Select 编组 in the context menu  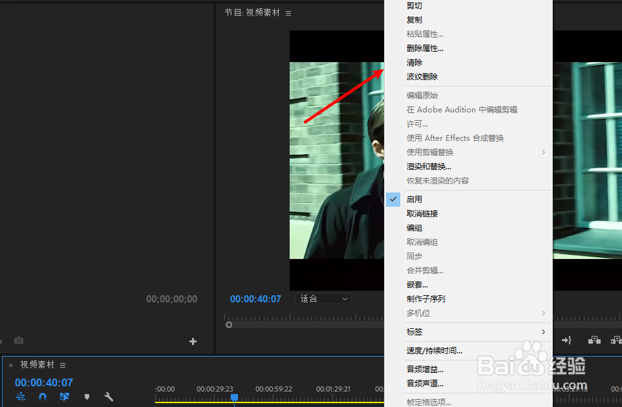pyautogui.click(x=414, y=228)
